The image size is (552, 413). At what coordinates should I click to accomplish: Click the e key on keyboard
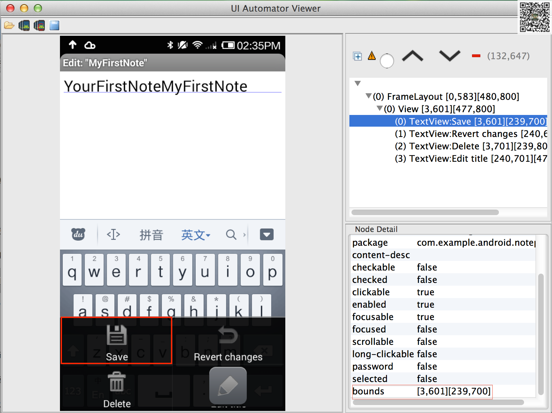pyautogui.click(x=116, y=270)
